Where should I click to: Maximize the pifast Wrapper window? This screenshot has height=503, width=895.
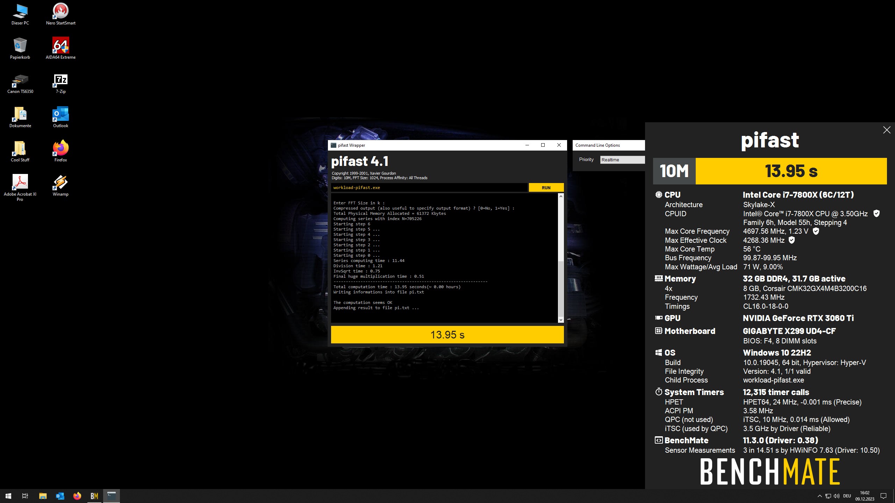[543, 145]
